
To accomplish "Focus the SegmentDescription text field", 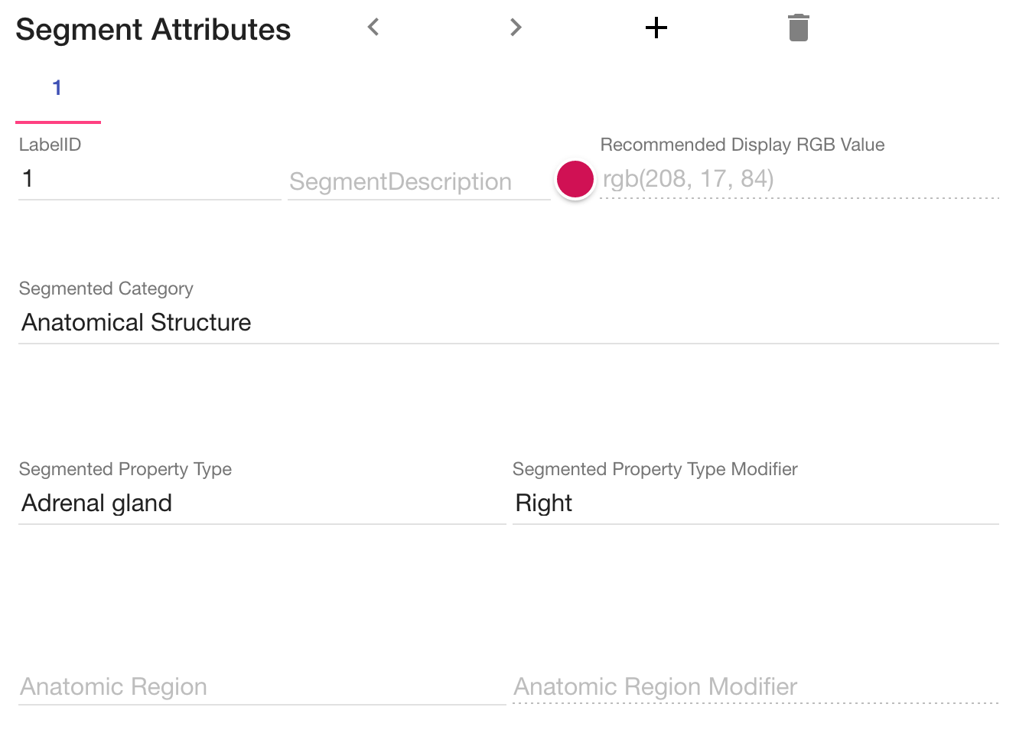I will click(x=418, y=182).
